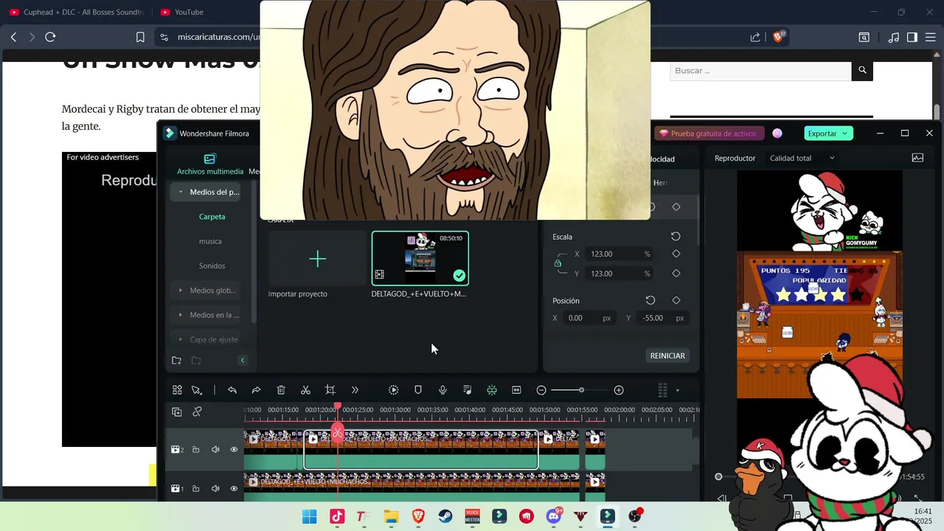The height and width of the screenshot is (531, 944).
Task: Expand Medios globales tree item
Action: (x=181, y=291)
